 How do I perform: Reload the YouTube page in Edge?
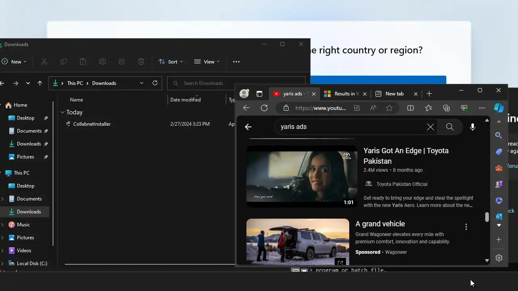click(264, 108)
